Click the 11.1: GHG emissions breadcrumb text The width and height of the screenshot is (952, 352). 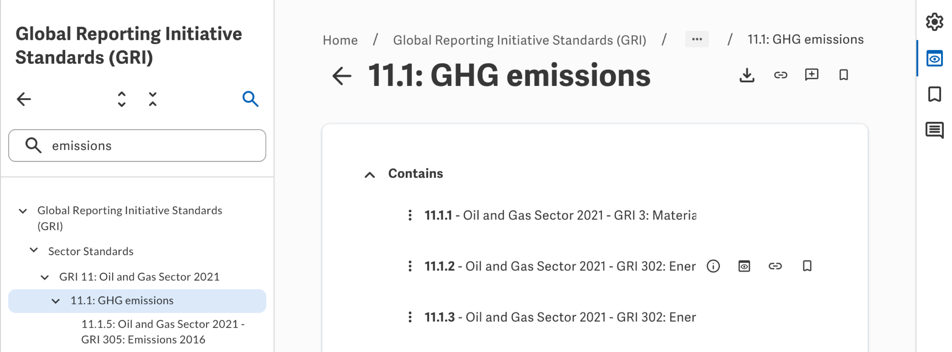click(806, 39)
